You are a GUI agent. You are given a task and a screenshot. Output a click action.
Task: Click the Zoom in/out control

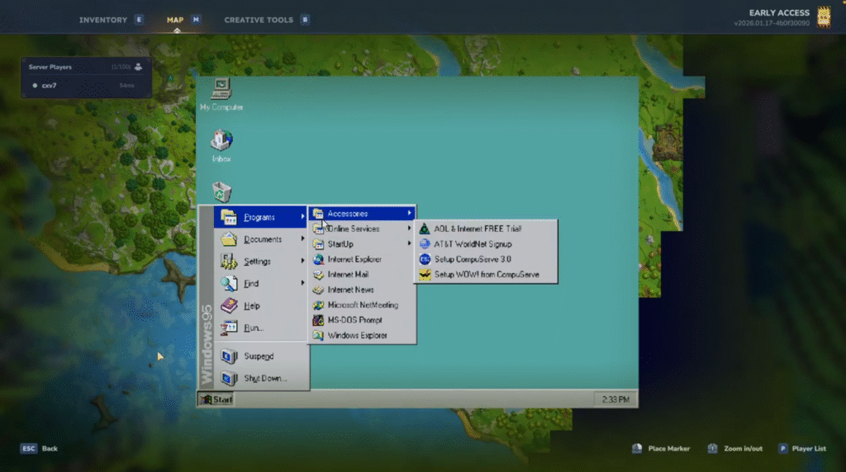point(734,448)
